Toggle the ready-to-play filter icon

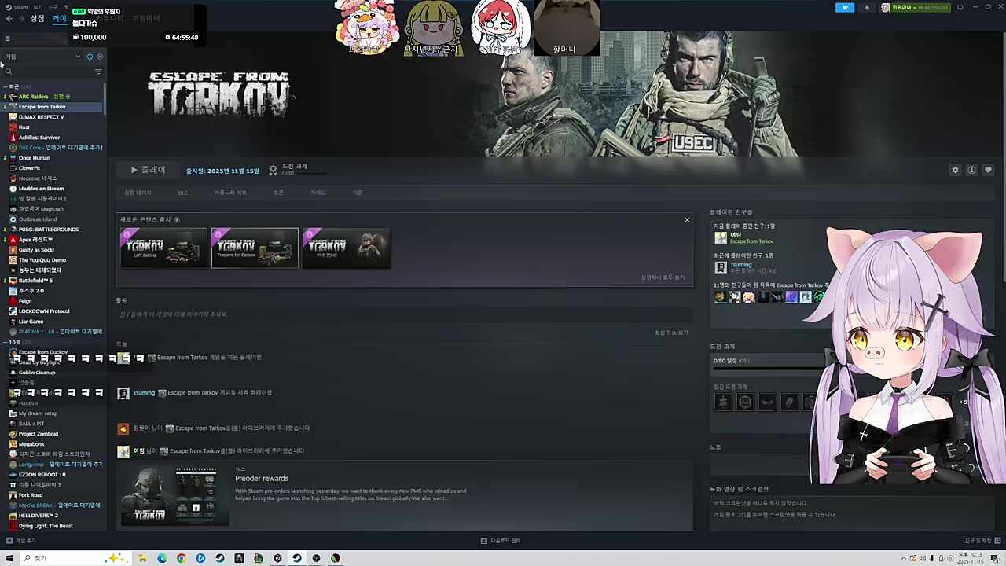[x=99, y=57]
